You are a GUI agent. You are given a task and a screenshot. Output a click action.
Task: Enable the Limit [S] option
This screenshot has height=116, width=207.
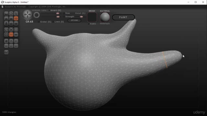(53, 22)
